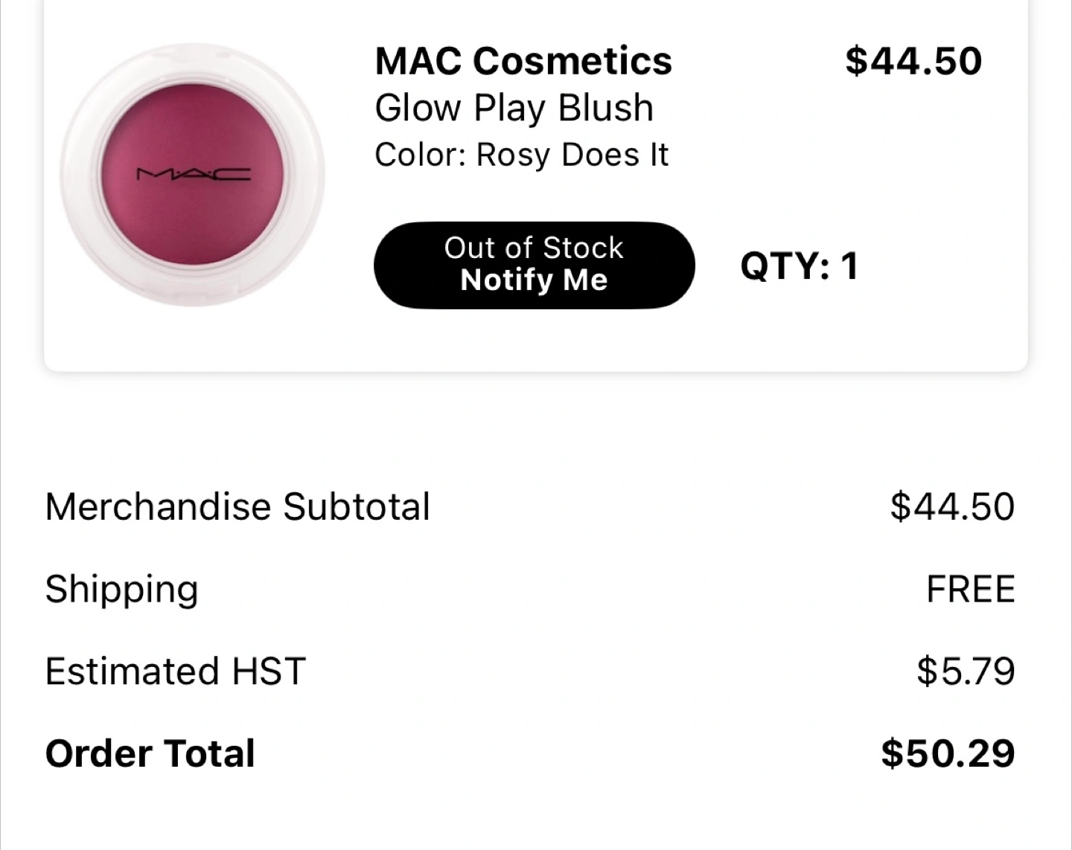The height and width of the screenshot is (850, 1072).
Task: Click the bold "Notify Me" text
Action: (534, 280)
